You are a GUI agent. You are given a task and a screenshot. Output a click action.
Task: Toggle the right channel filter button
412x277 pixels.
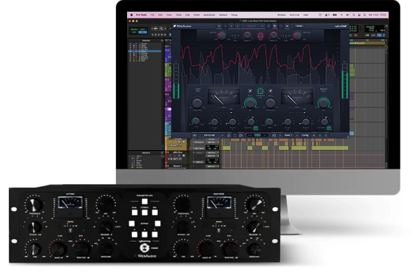click(271, 91)
